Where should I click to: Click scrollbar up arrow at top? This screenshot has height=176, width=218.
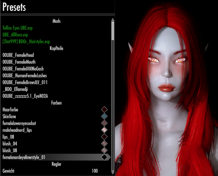[x=112, y=20]
